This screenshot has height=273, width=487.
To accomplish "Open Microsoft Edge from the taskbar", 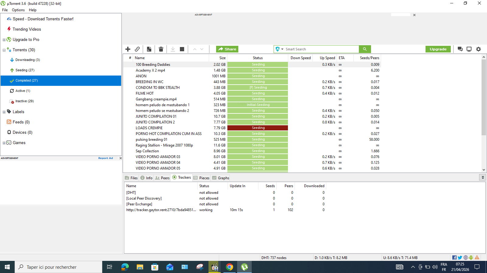I will [x=125, y=267].
